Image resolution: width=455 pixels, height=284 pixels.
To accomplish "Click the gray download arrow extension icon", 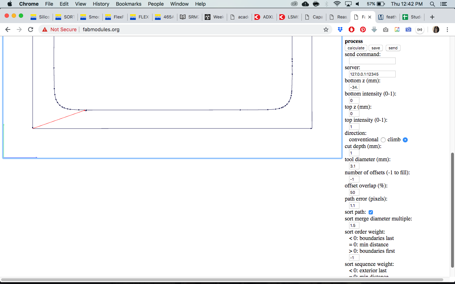I will 374,29.
